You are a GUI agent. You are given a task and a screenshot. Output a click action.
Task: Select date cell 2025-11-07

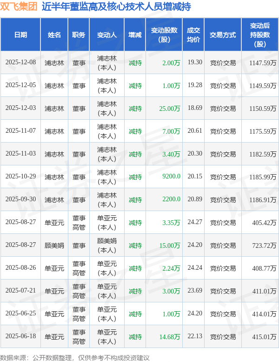click(20, 131)
